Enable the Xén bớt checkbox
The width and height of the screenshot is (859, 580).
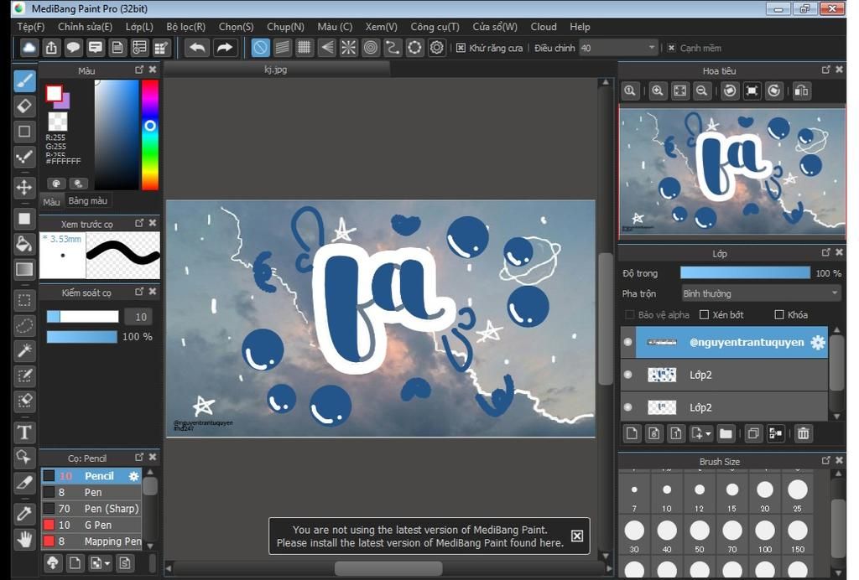pos(705,314)
